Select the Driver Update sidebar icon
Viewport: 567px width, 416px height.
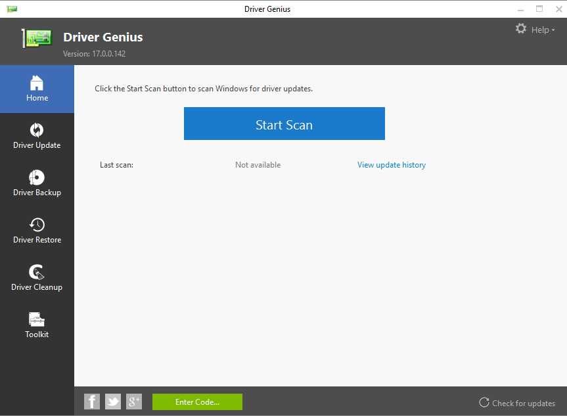37,136
